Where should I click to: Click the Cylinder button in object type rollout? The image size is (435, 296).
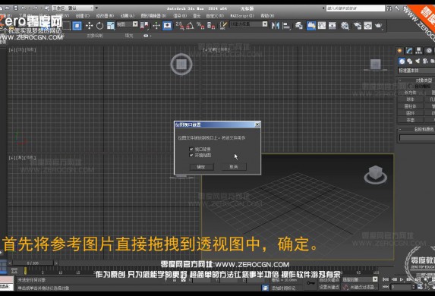pos(410,106)
